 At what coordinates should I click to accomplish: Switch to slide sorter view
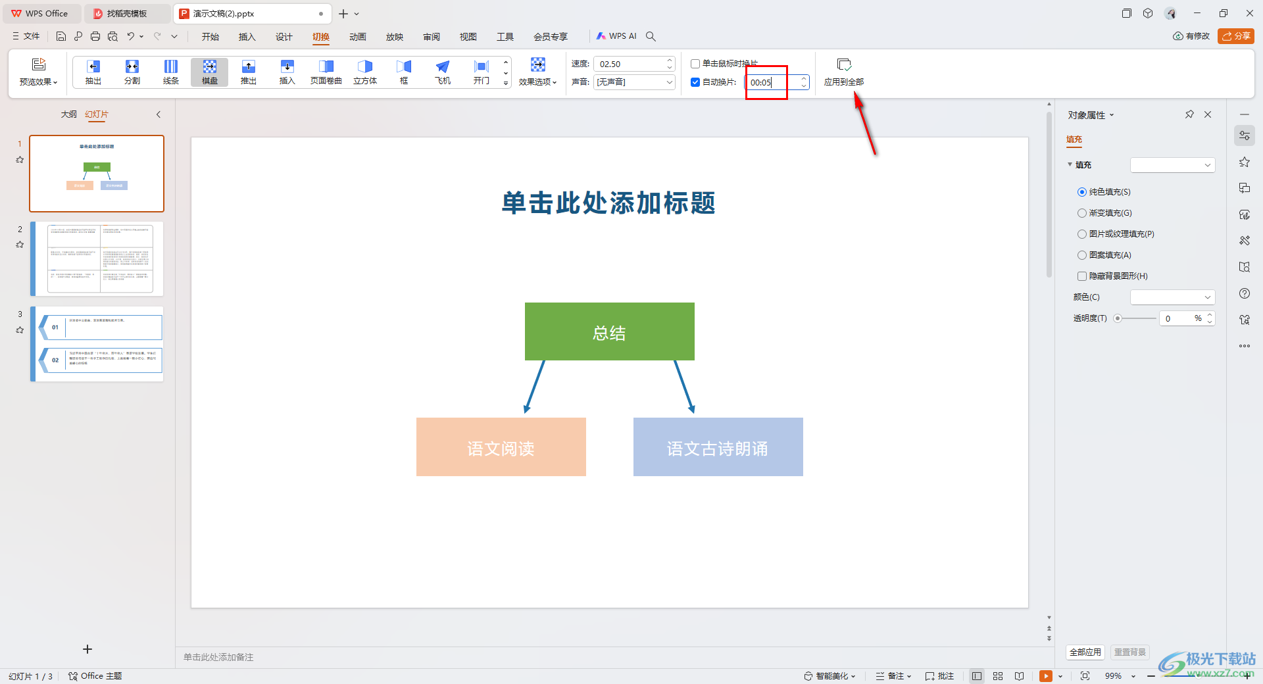click(x=998, y=676)
